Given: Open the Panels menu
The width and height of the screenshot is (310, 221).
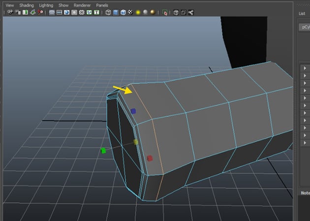Looking at the screenshot, I should tap(102, 5).
